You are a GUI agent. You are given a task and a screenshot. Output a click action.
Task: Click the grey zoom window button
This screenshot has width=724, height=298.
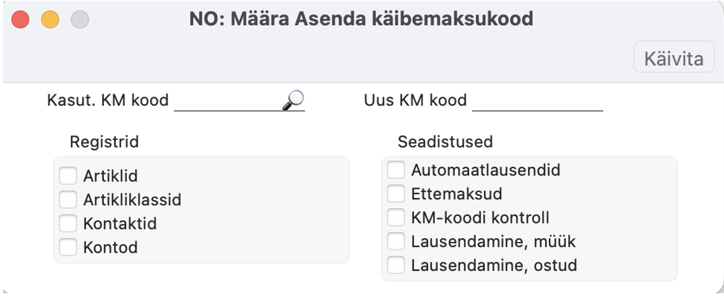coord(80,19)
